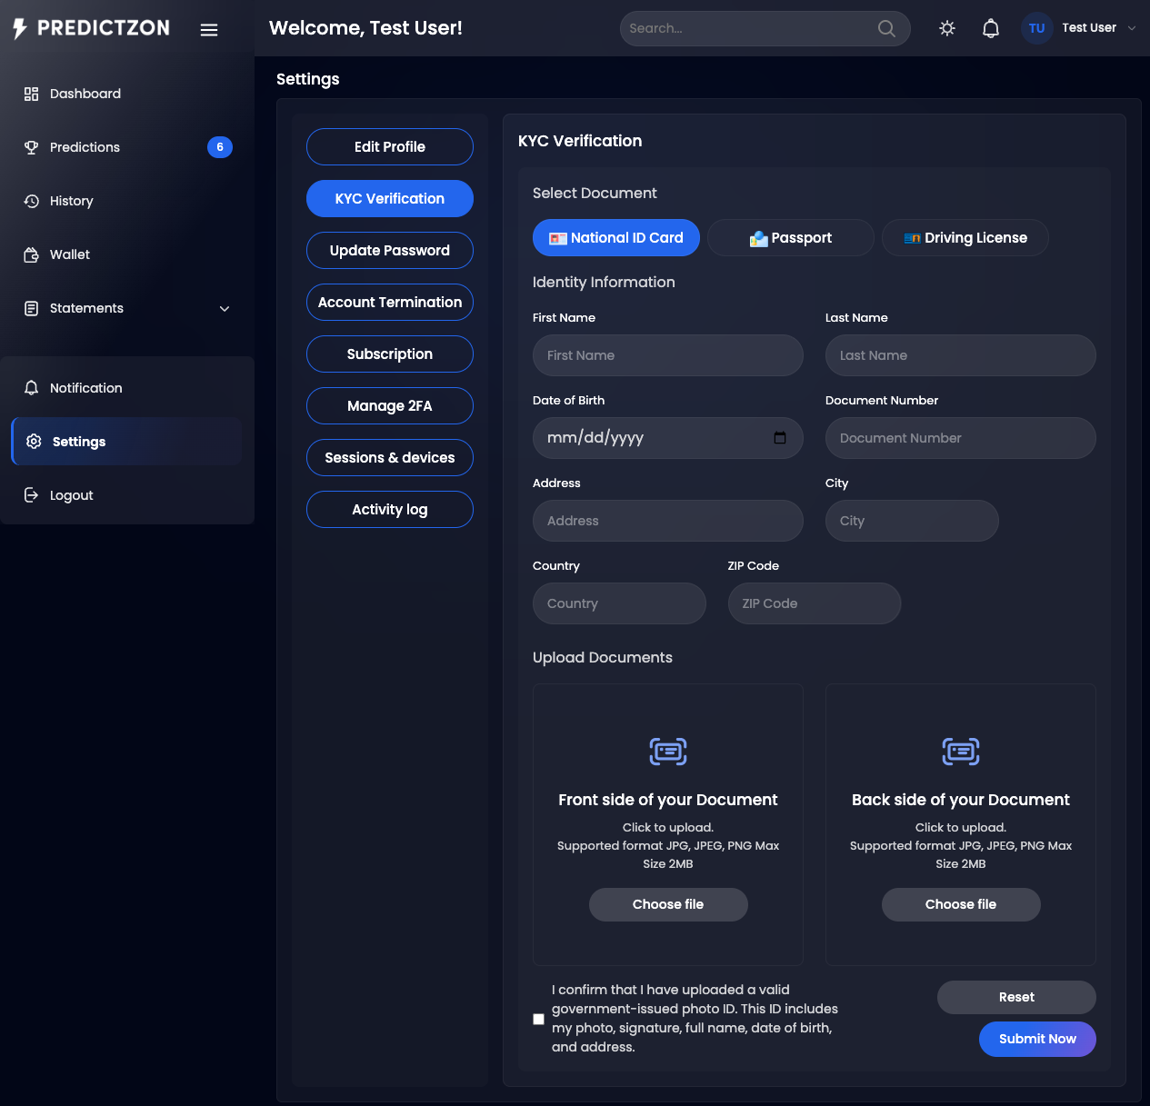Focus the First Name input field

tap(668, 355)
